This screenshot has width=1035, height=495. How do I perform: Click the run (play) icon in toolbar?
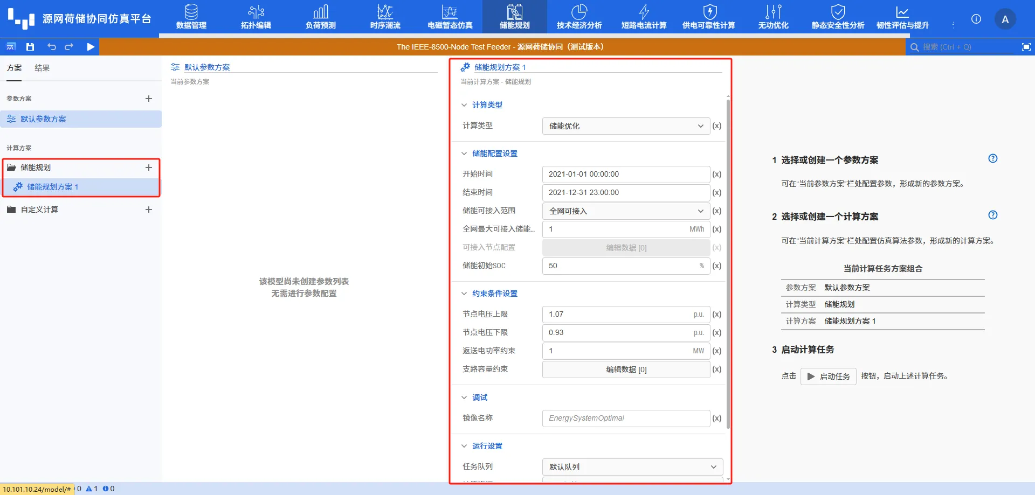[91, 47]
